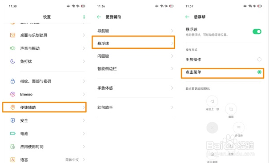Expand the 导航键 row chevron
This screenshot has height=163, width=269.
(x=172, y=31)
